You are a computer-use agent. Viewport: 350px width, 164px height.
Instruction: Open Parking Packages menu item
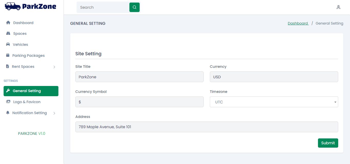(x=28, y=56)
